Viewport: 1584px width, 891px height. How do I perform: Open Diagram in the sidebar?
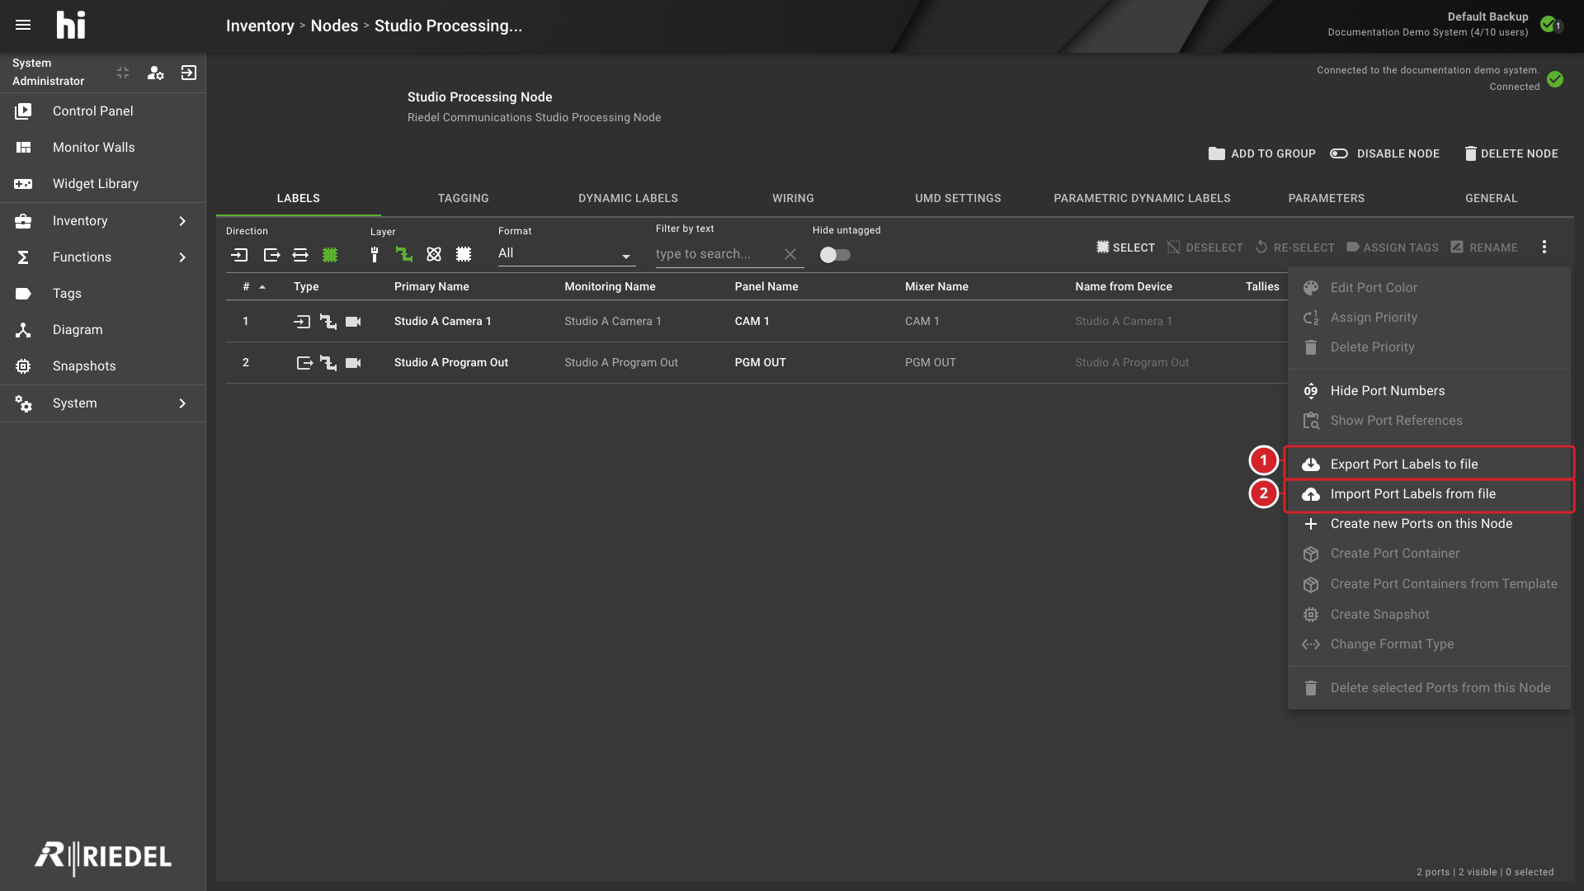(x=102, y=330)
